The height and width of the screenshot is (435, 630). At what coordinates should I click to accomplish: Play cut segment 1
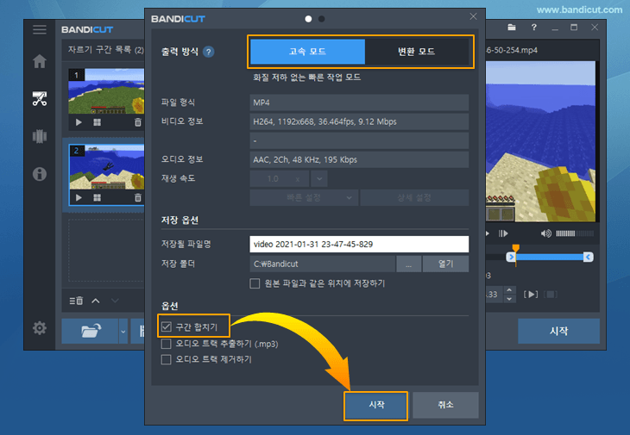point(79,122)
